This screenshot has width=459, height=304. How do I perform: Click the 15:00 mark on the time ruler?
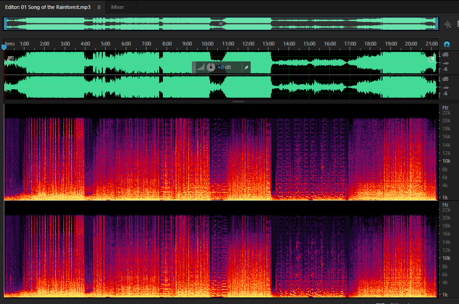pyautogui.click(x=309, y=44)
